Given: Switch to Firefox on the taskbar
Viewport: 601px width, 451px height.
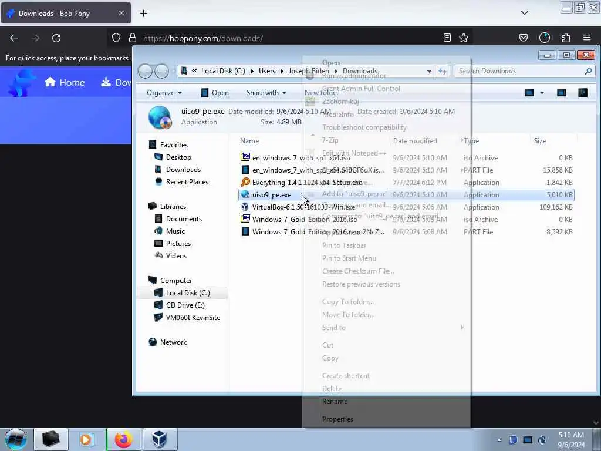Looking at the screenshot, I should [x=123, y=439].
